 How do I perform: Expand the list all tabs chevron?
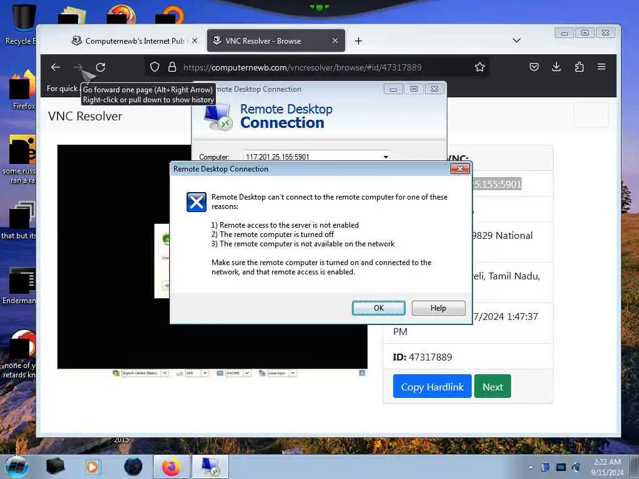click(x=517, y=41)
